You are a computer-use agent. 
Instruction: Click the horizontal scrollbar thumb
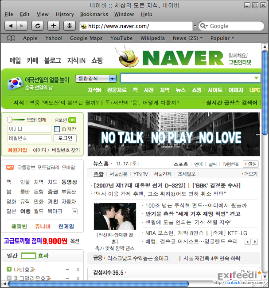click(98, 284)
